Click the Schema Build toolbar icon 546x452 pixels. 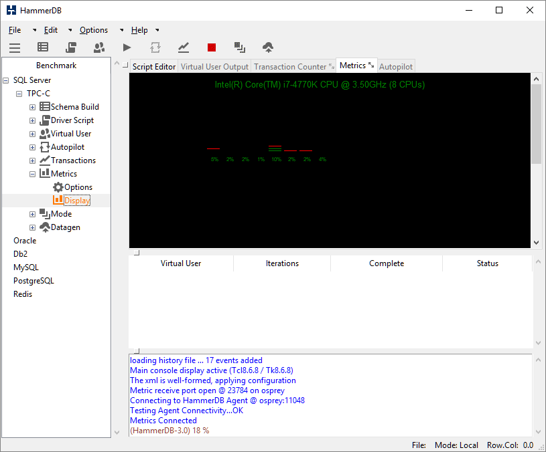point(43,47)
